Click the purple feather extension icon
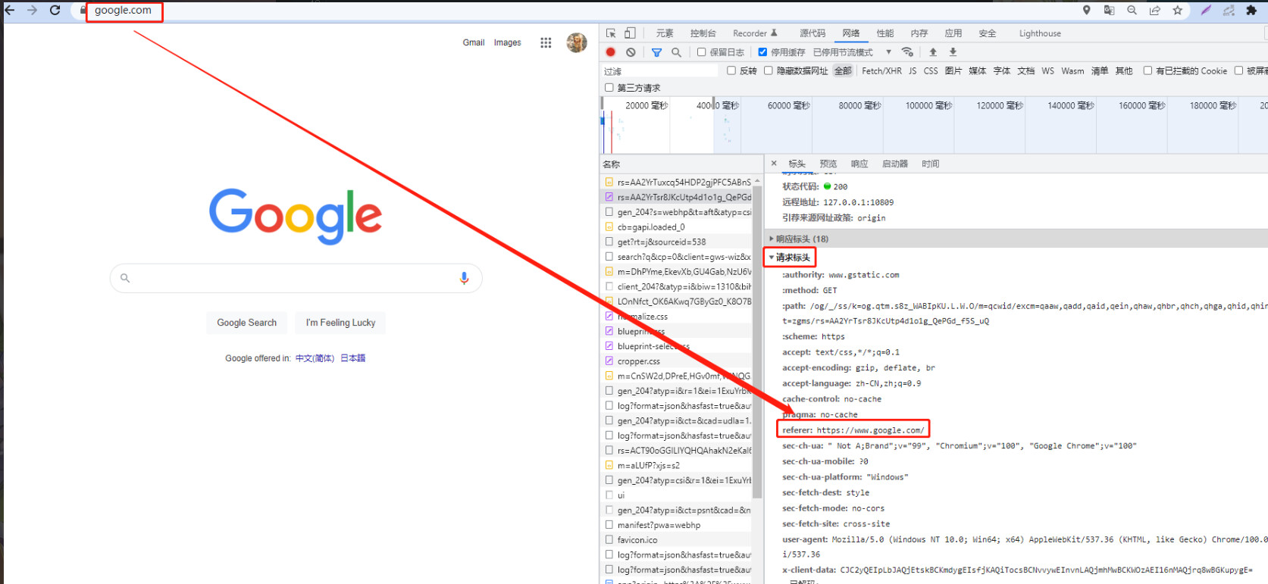This screenshot has width=1268, height=584. coord(1206,11)
